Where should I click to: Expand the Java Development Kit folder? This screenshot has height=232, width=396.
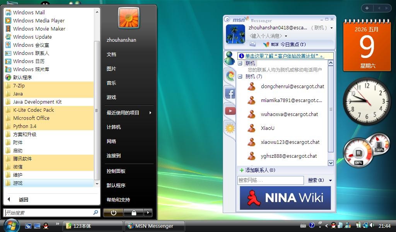coord(49,102)
